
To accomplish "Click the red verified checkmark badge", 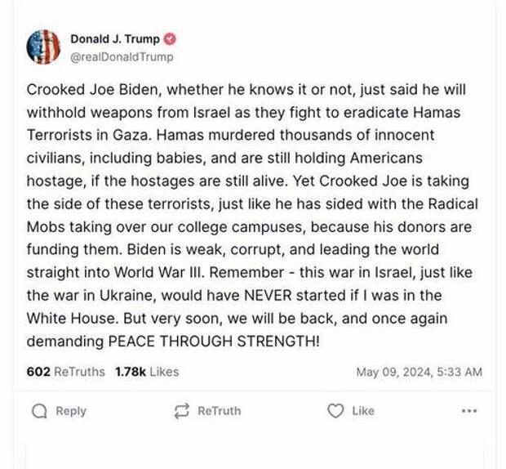I will pos(170,39).
